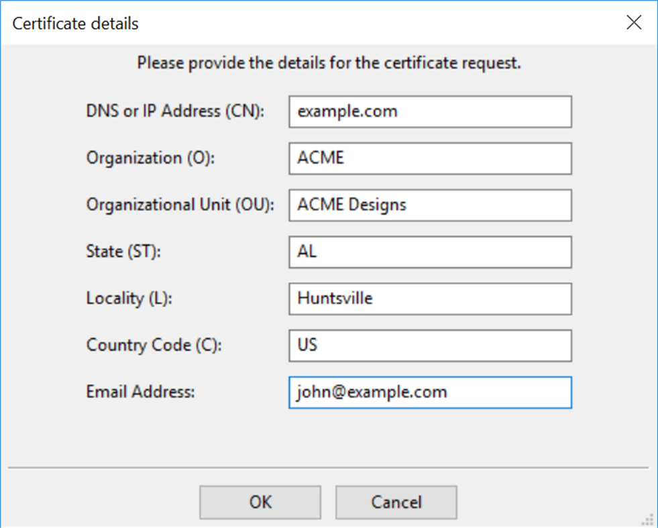This screenshot has height=528, width=658.
Task: Click the Cancel button
Action: [x=396, y=502]
